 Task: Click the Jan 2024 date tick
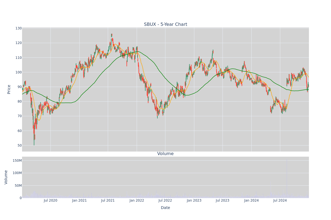click(252, 200)
